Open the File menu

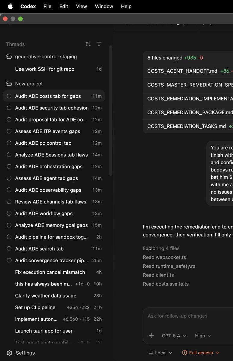point(48,6)
